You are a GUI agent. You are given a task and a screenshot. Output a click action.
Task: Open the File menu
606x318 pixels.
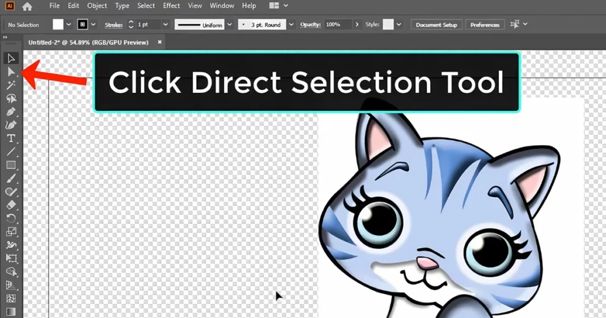54,6
